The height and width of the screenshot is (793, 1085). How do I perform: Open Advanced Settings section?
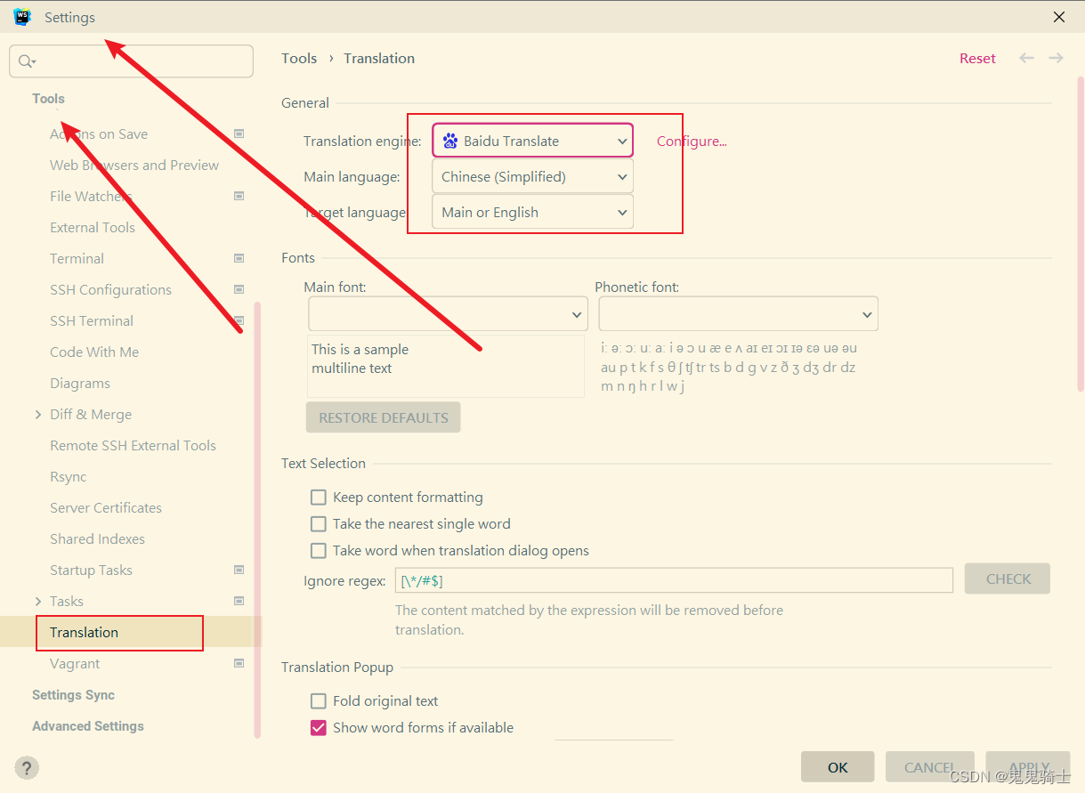(x=88, y=725)
